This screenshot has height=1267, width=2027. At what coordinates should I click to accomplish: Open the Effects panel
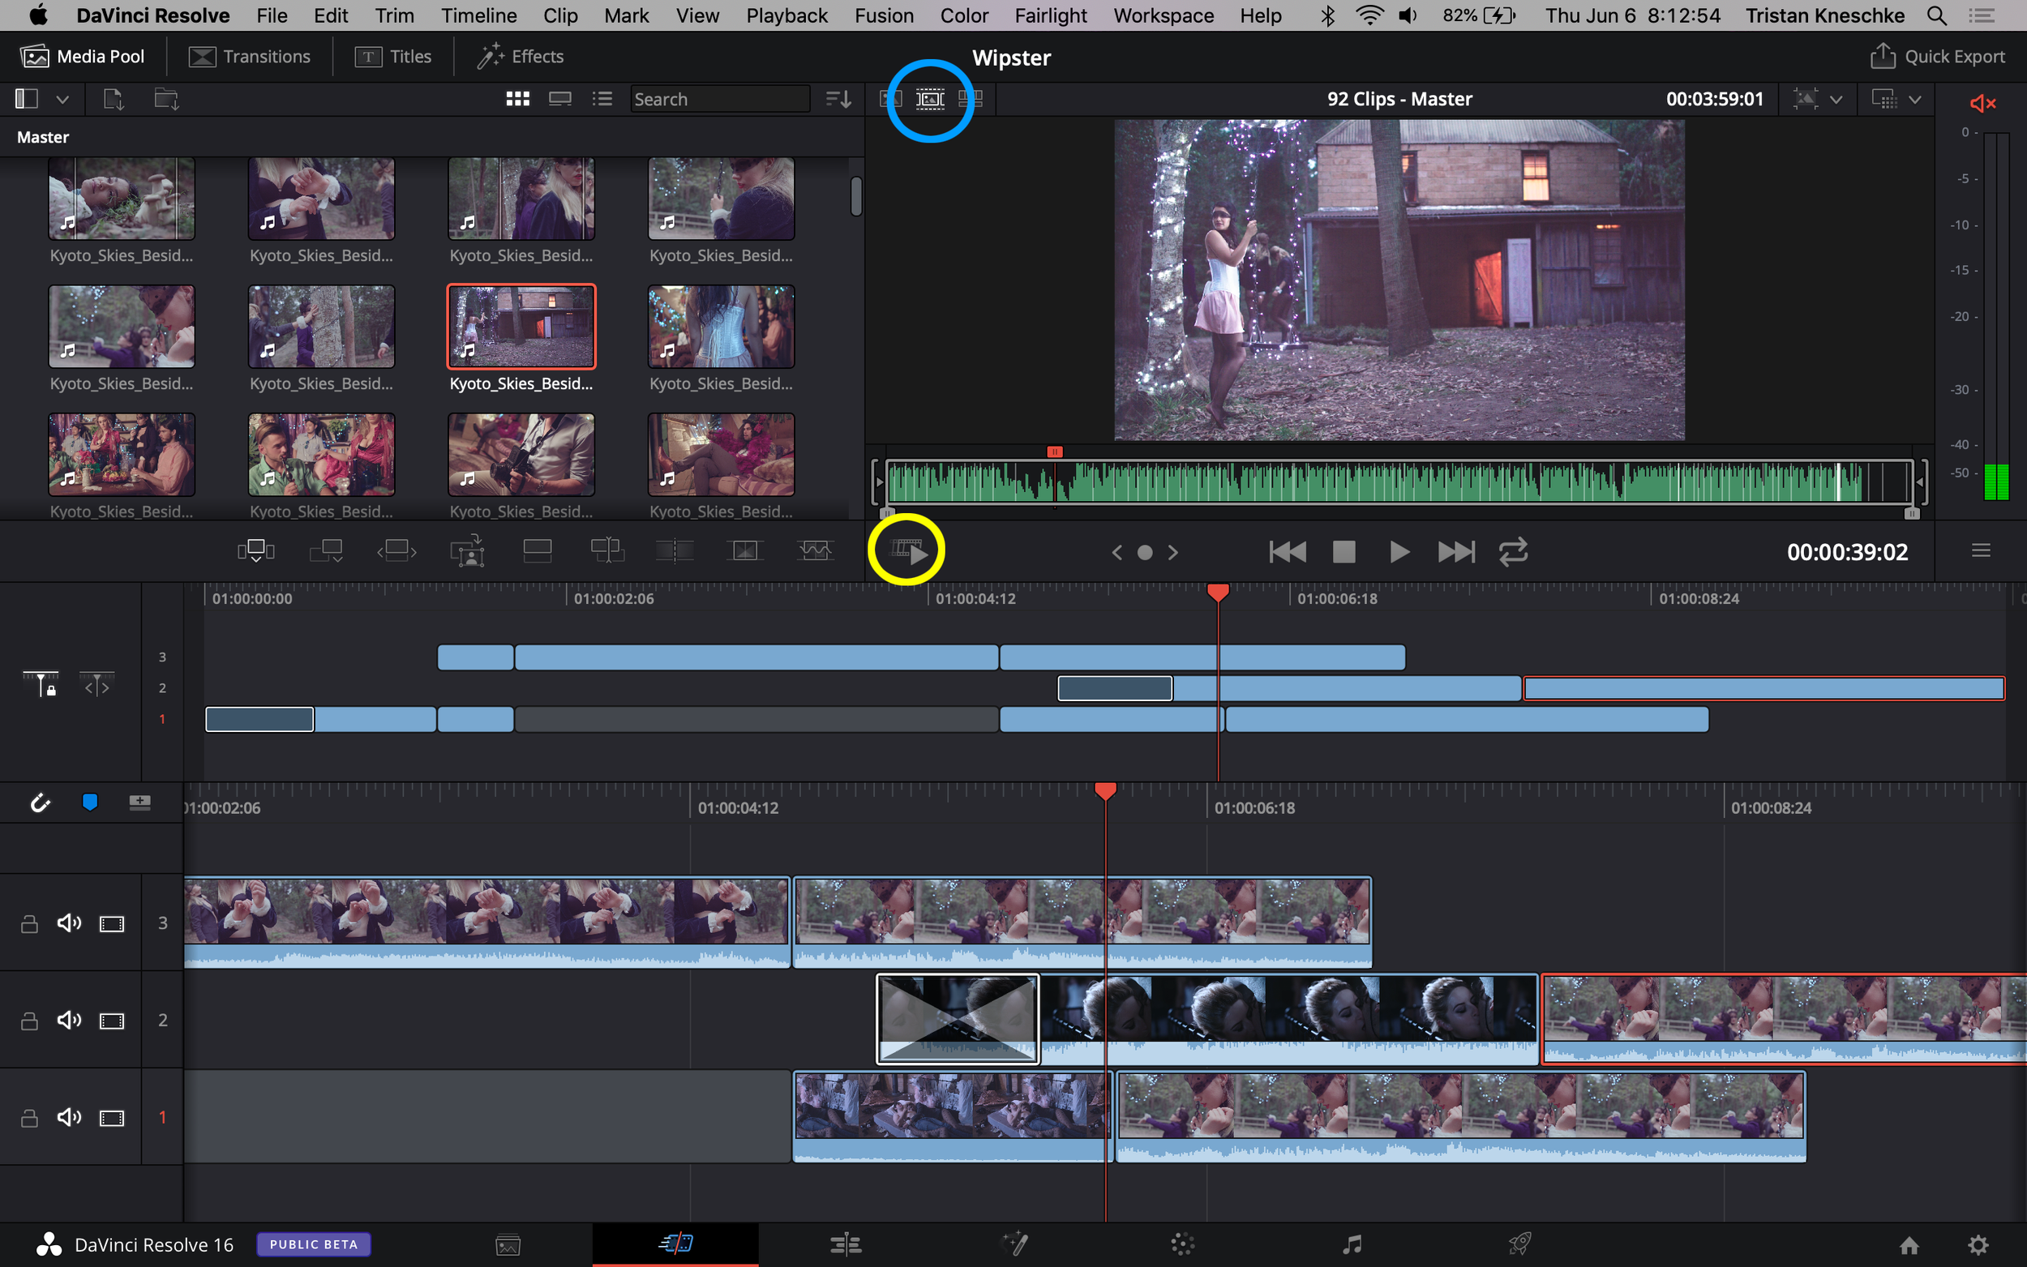tap(521, 56)
